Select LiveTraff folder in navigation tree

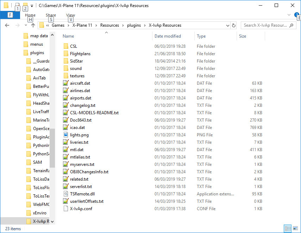click(x=41, y=112)
